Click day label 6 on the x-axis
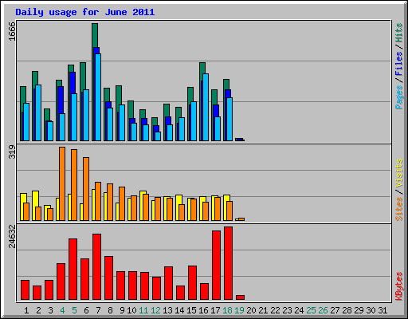Viewport: 408px width, 319px height. coord(86,310)
